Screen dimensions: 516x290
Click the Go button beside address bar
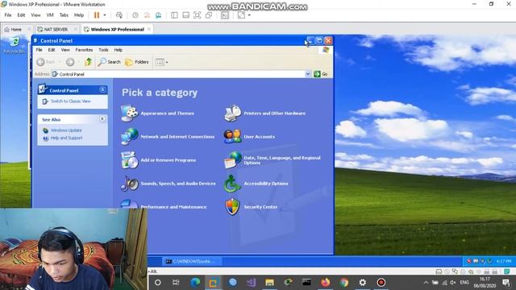[x=321, y=74]
